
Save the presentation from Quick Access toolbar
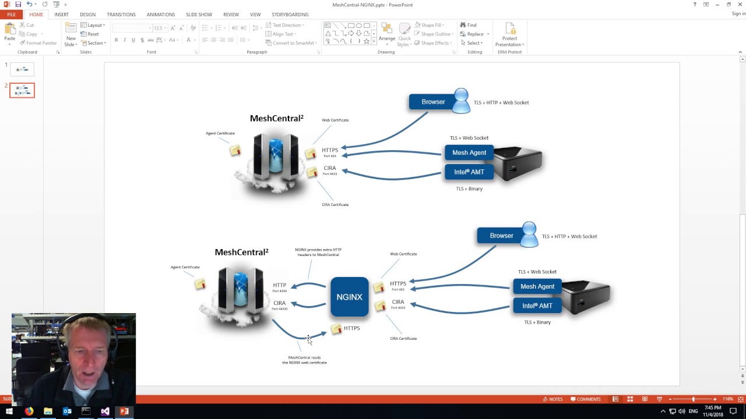coord(18,5)
